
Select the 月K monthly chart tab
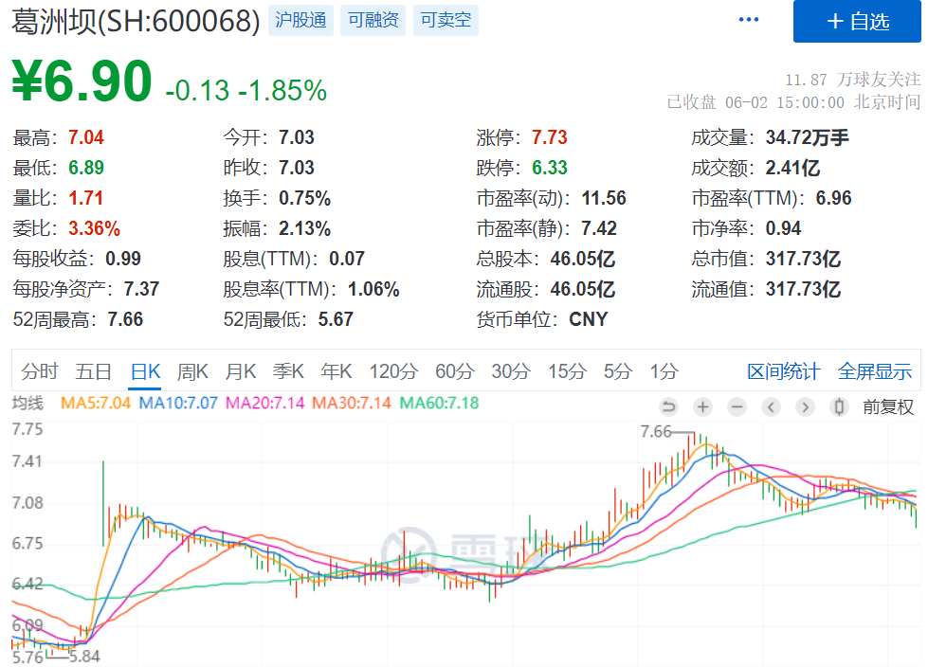241,373
